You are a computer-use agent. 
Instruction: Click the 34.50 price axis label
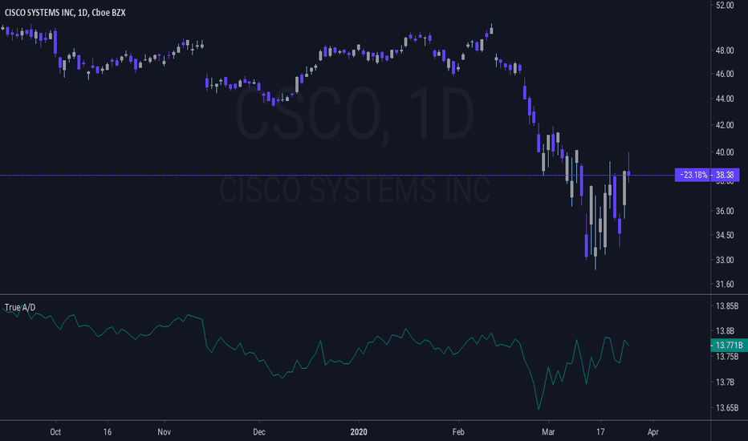click(725, 235)
